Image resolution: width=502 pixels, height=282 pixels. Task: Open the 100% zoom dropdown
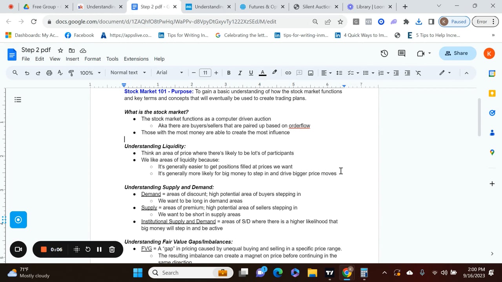(x=90, y=72)
